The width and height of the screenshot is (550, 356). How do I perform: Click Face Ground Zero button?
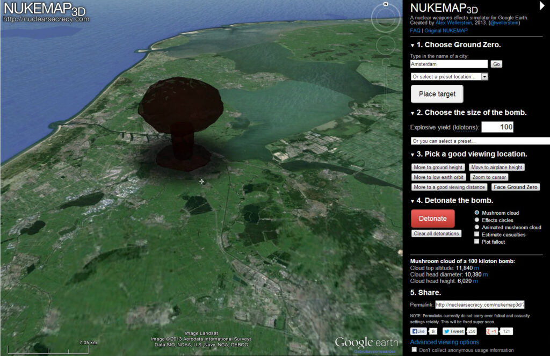pos(516,187)
